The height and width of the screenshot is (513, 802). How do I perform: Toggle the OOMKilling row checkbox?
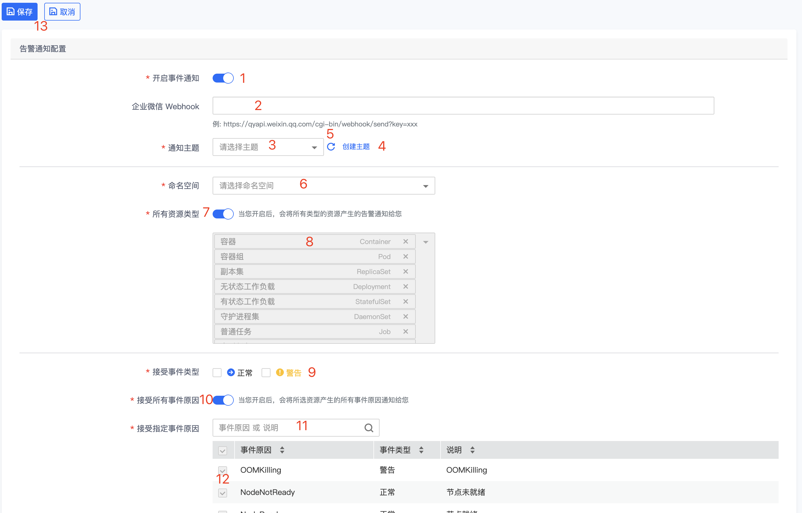(x=223, y=470)
